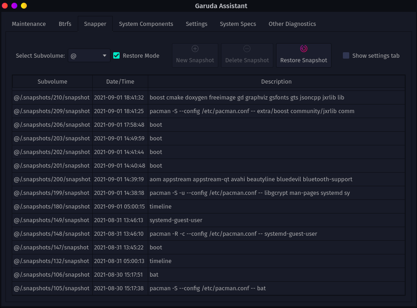417x308 pixels.
Task: Open the Select Subvolume dropdown
Action: pos(89,55)
